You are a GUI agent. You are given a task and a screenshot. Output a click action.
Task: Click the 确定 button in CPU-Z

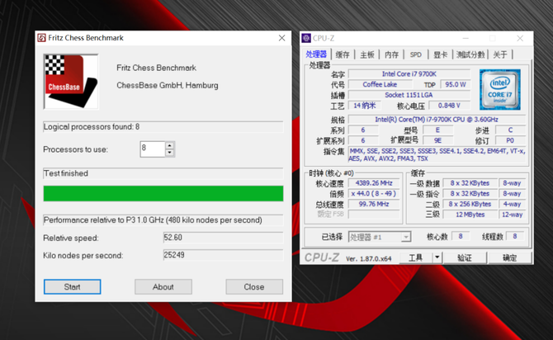click(509, 257)
